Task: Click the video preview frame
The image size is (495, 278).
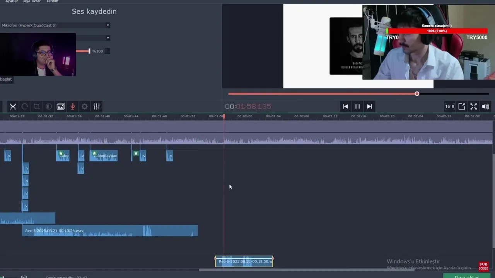Action: click(x=358, y=46)
